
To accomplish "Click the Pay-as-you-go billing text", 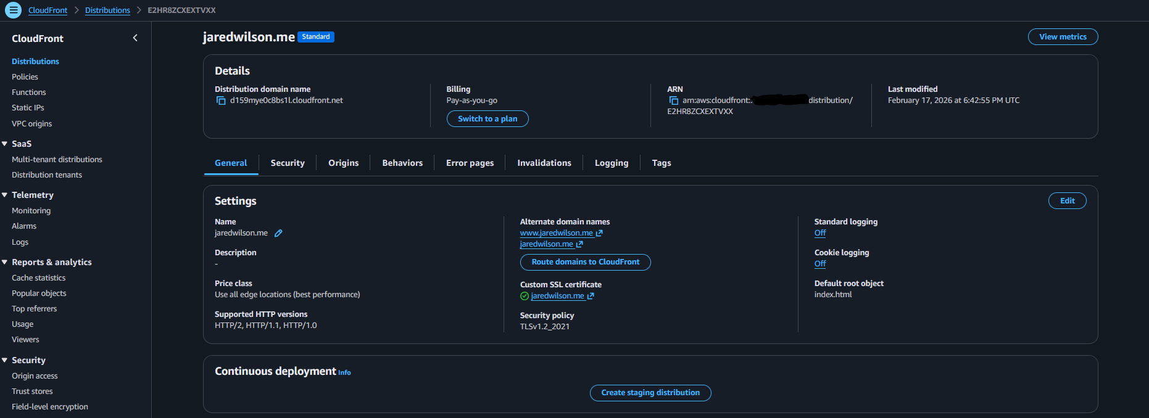I will (x=471, y=100).
